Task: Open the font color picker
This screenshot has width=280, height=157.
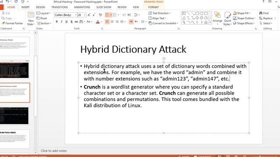Action: tap(101, 22)
